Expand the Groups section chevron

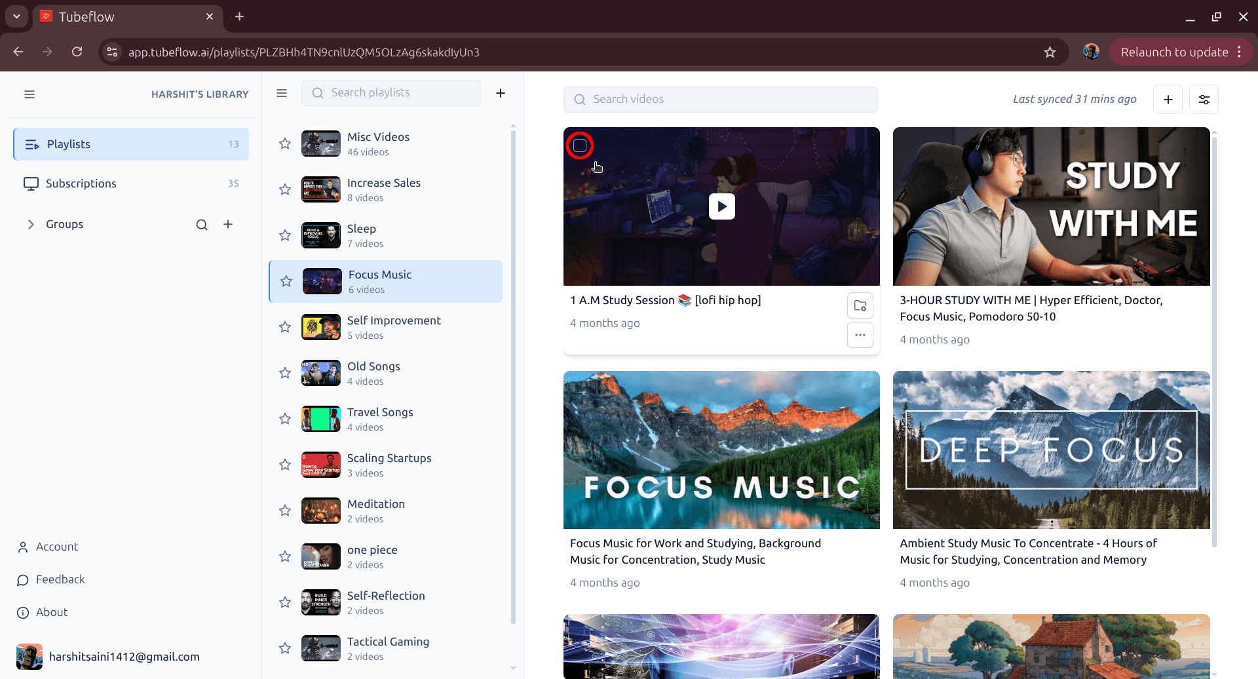click(31, 223)
